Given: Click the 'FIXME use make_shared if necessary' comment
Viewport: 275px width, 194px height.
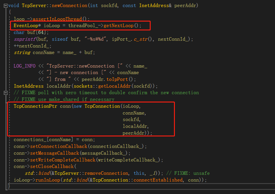Looking at the screenshot, I should click(x=64, y=100).
